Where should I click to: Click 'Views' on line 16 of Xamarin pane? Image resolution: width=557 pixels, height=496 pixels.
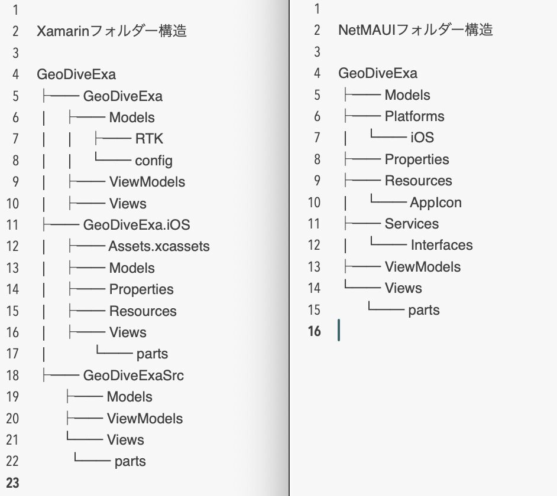point(128,332)
